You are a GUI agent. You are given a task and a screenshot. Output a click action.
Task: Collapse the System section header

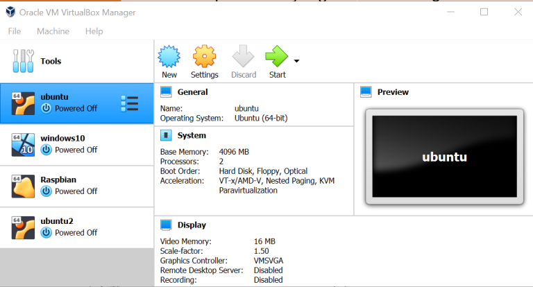(192, 135)
